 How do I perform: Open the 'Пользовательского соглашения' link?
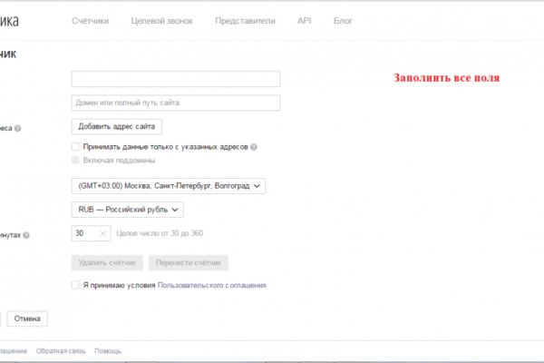tap(212, 285)
